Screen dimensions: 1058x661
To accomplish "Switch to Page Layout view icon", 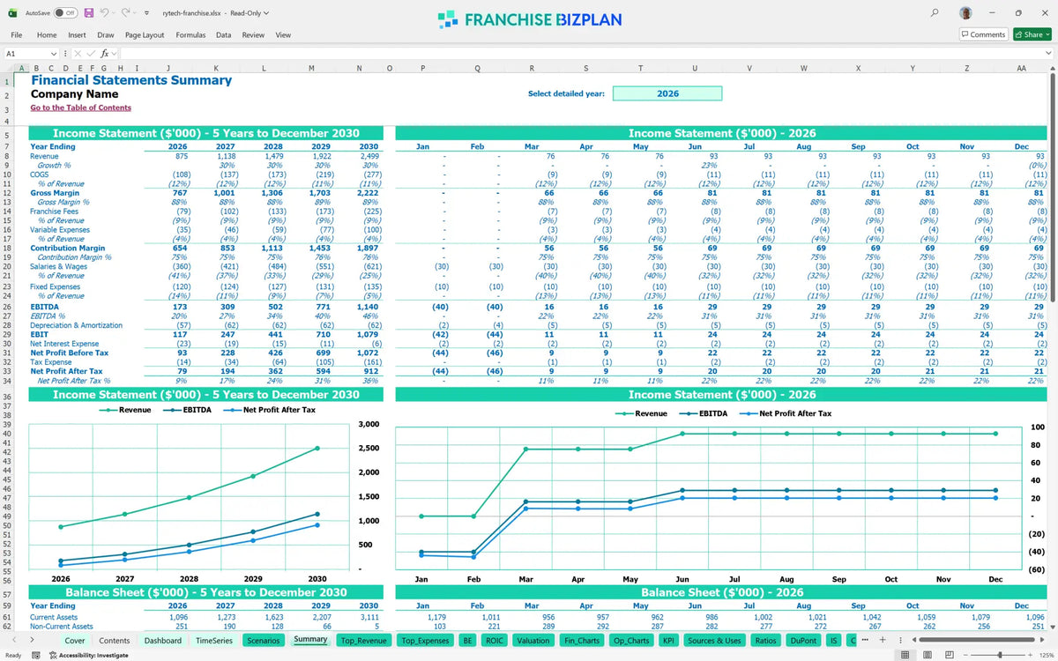I will tap(928, 655).
